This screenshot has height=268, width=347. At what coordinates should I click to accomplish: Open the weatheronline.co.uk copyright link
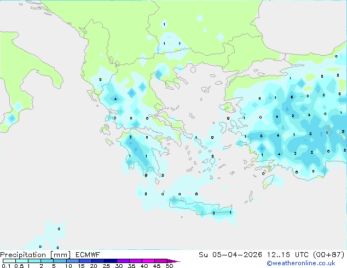301,263
